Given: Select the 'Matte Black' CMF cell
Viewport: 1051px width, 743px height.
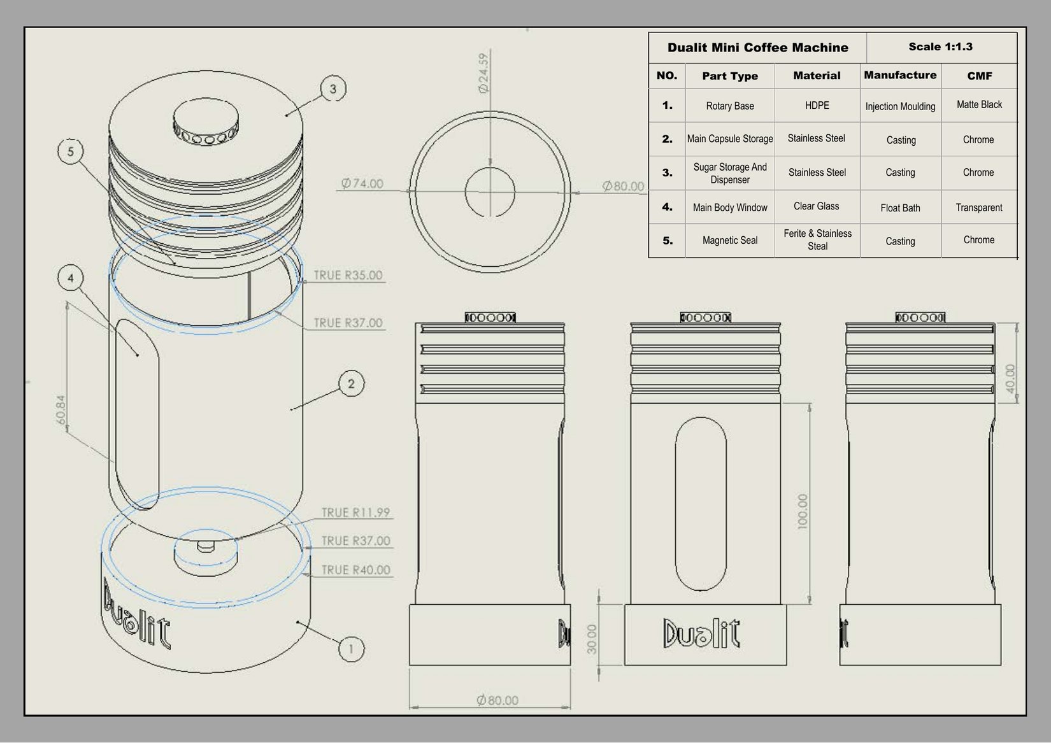Looking at the screenshot, I should pyautogui.click(x=979, y=104).
